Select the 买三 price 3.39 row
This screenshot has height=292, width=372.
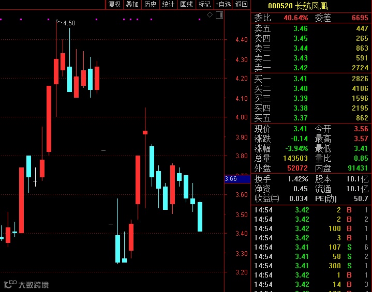point(311,98)
